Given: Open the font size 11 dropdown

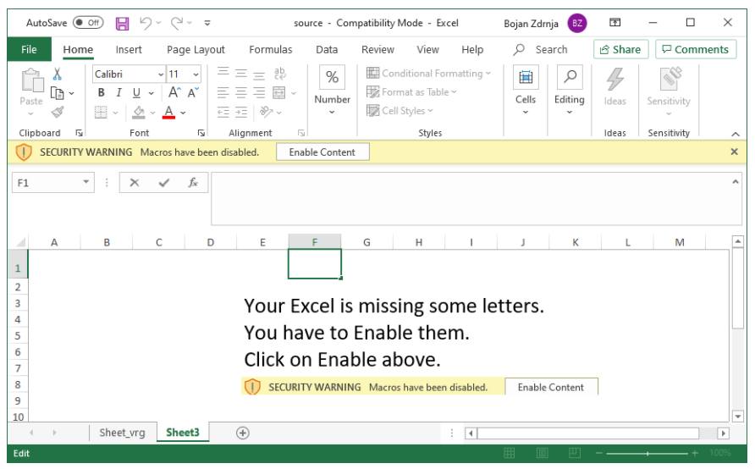Looking at the screenshot, I should 196,74.
